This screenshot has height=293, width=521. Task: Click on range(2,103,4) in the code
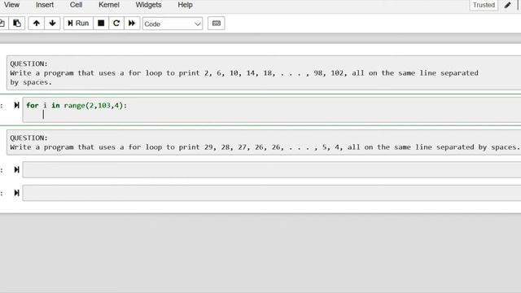(x=94, y=106)
